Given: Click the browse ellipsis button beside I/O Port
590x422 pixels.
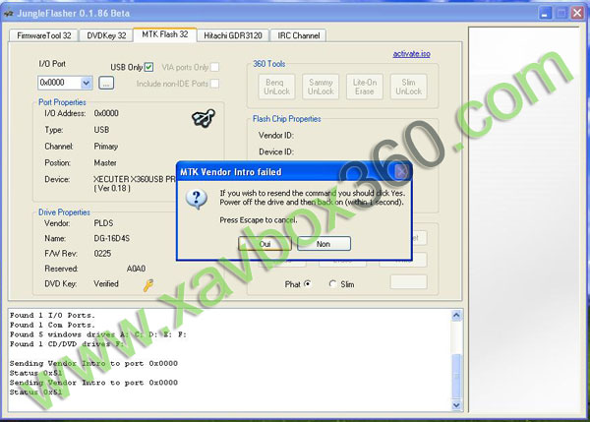Looking at the screenshot, I should tap(106, 83).
